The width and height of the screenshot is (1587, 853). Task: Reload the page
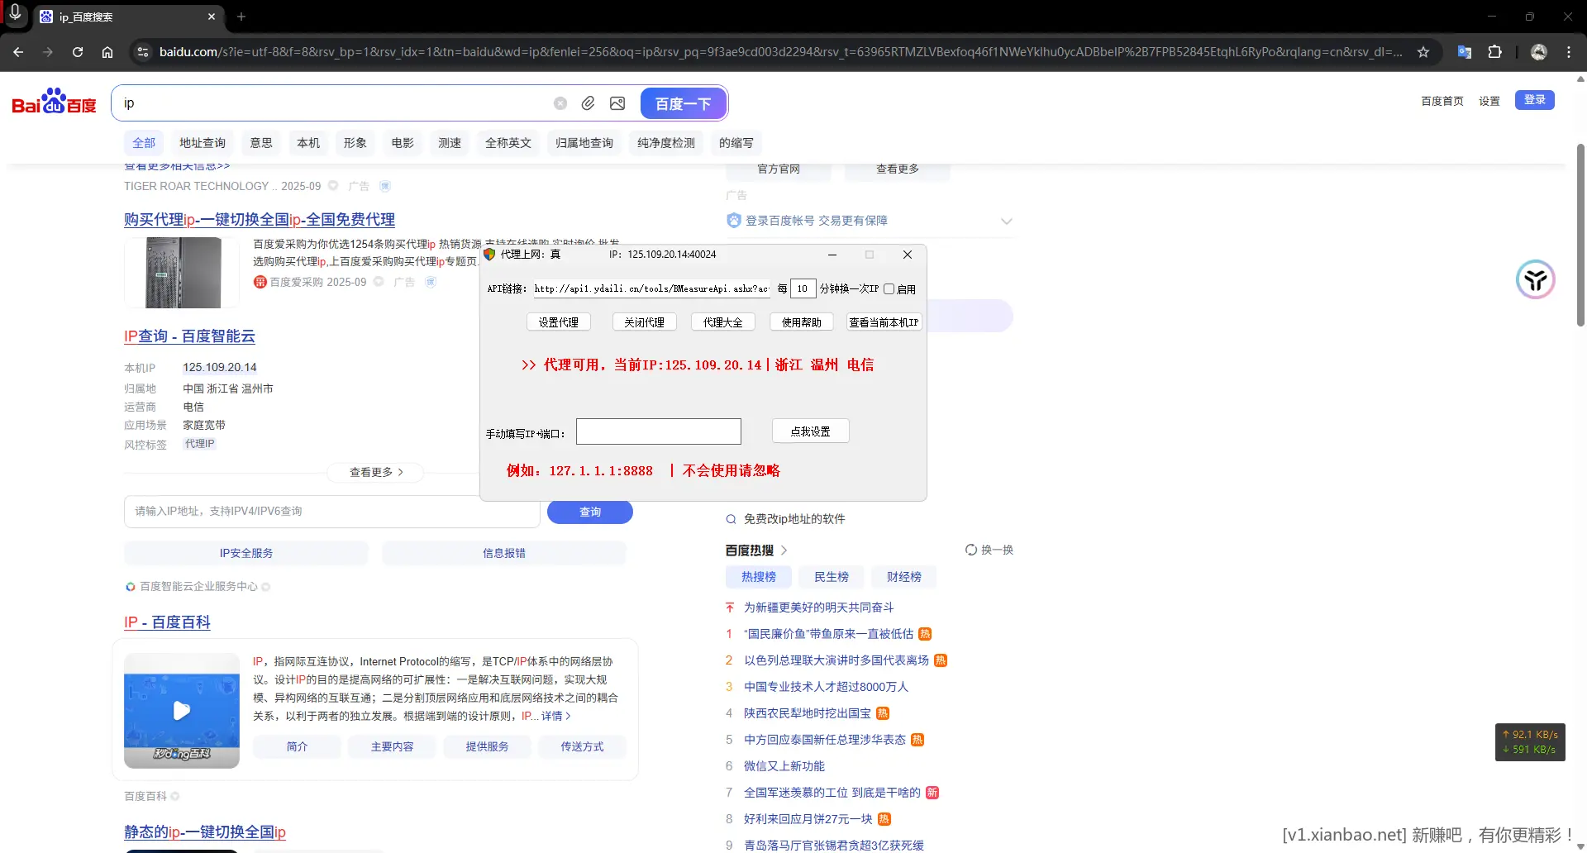78,51
